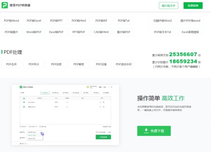
Task: Choose the Word转PDF option
Action: [34, 32]
